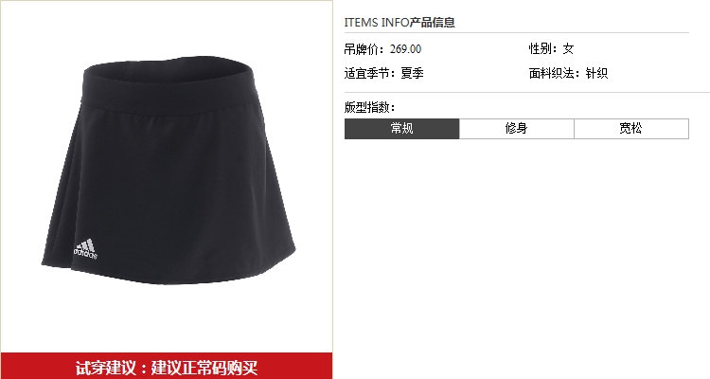Click the 产品信息 text in the heading
Viewport: 710px width, 379px height.
pyautogui.click(x=432, y=22)
